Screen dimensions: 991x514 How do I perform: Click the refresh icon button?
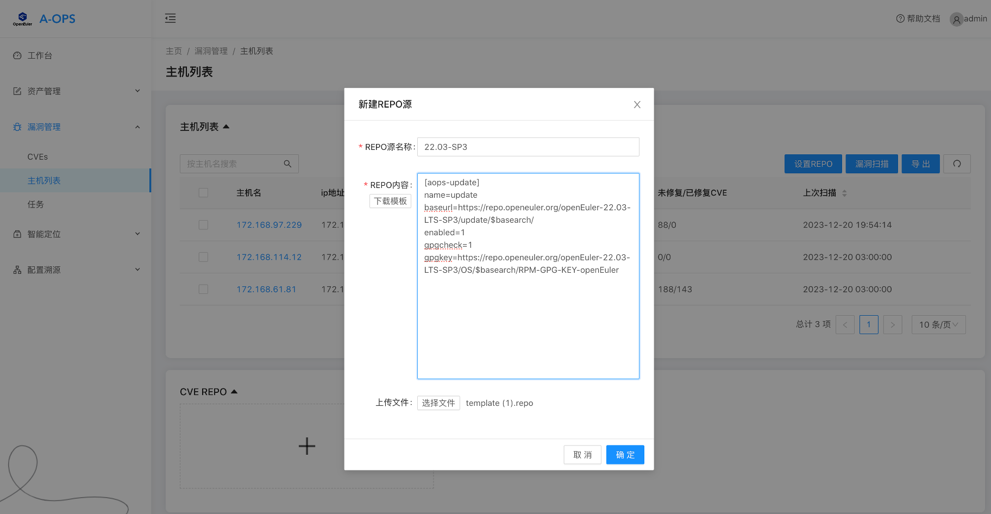957,164
